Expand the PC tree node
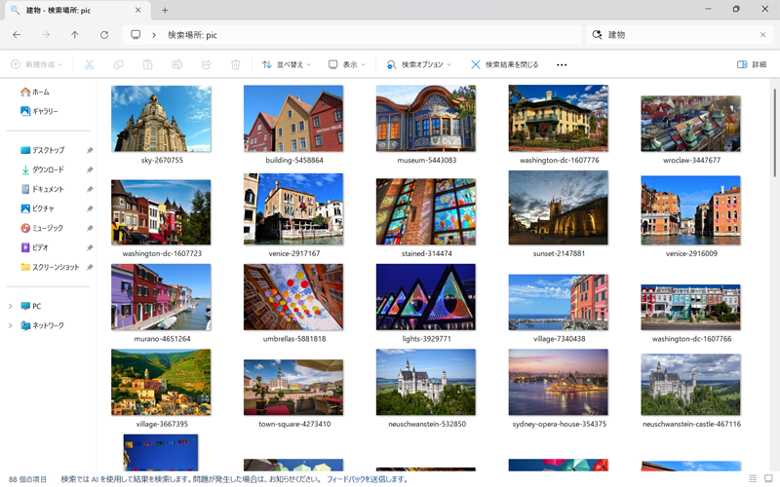Viewport: 780px width, 487px height. (11, 306)
